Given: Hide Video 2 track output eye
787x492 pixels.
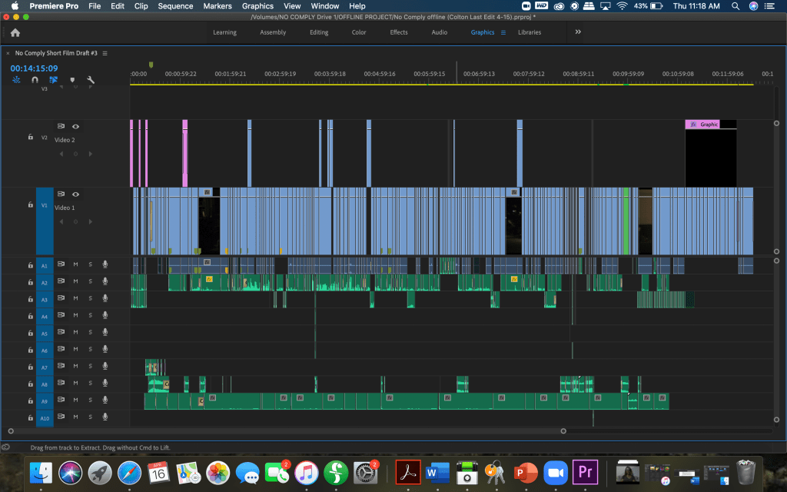Looking at the screenshot, I should (x=75, y=126).
